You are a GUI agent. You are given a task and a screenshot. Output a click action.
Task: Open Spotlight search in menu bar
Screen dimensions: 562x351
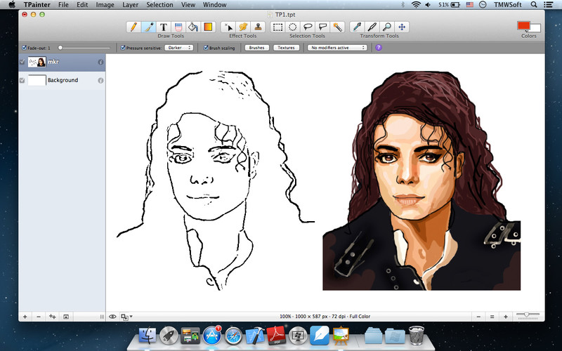[534, 5]
